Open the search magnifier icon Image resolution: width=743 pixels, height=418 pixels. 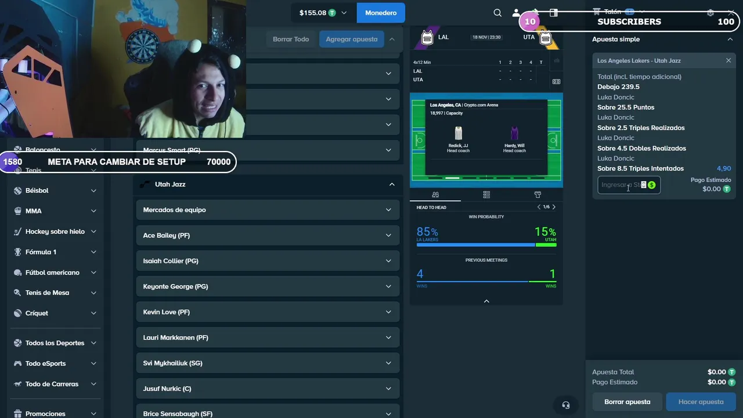click(x=497, y=13)
